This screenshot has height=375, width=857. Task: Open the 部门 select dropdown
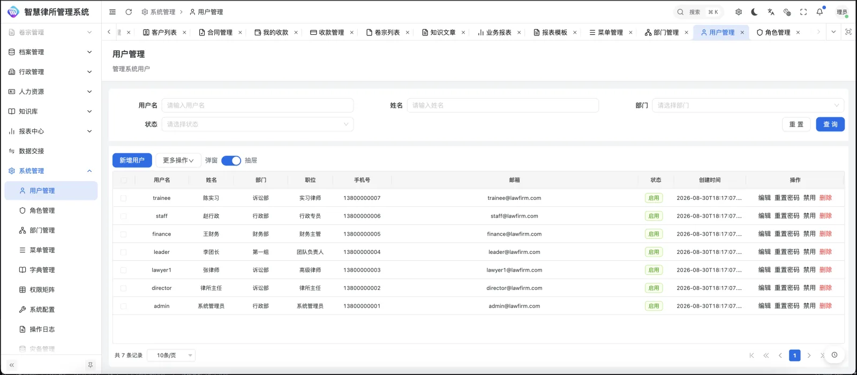point(748,106)
